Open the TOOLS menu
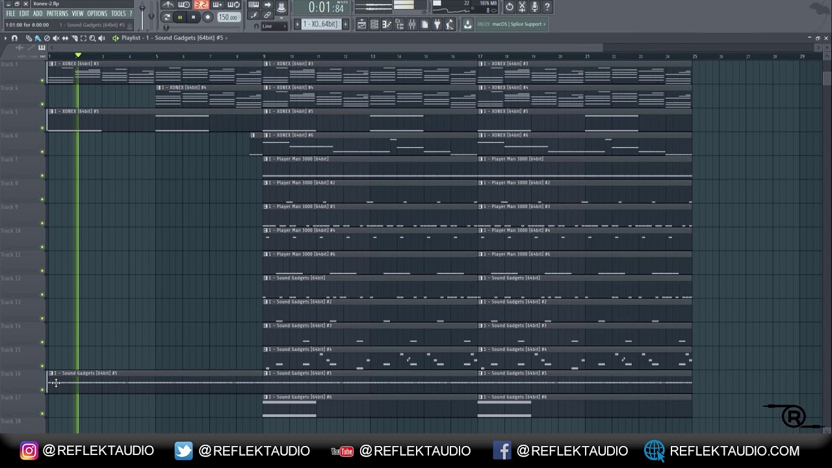 pyautogui.click(x=118, y=14)
